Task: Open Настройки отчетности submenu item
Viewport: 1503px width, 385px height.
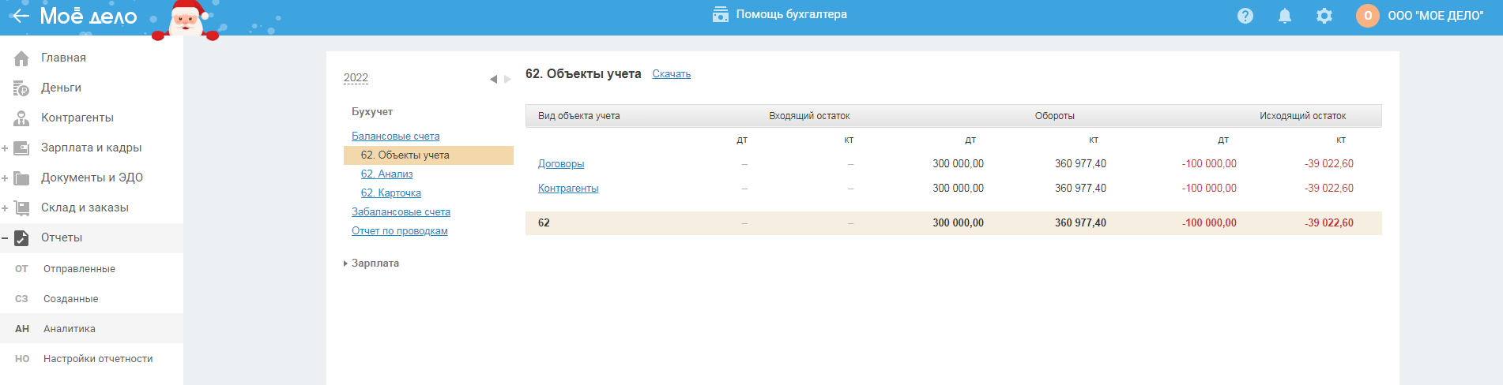Action: pos(98,359)
